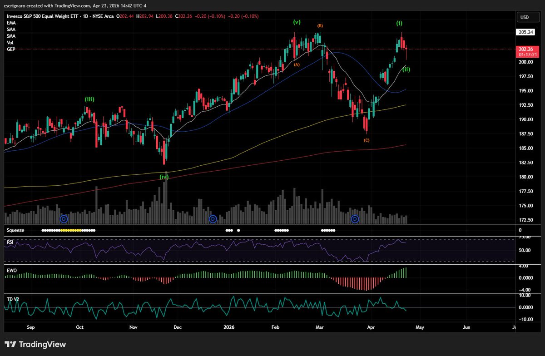Click the Squeeze indicator label
Viewport: 545px width, 356px height.
click(15, 230)
